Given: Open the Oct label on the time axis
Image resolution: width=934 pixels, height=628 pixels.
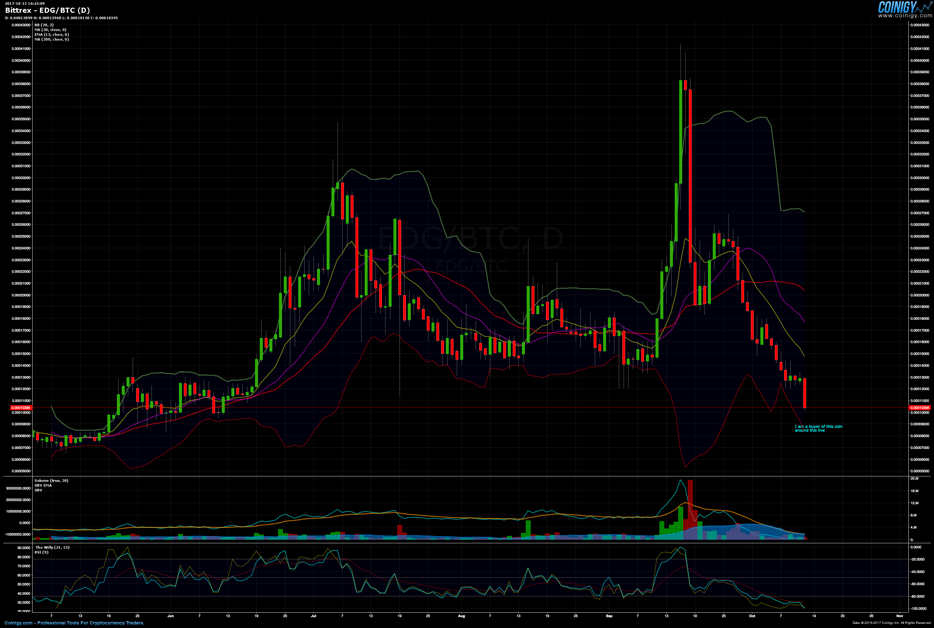Looking at the screenshot, I should pos(751,616).
